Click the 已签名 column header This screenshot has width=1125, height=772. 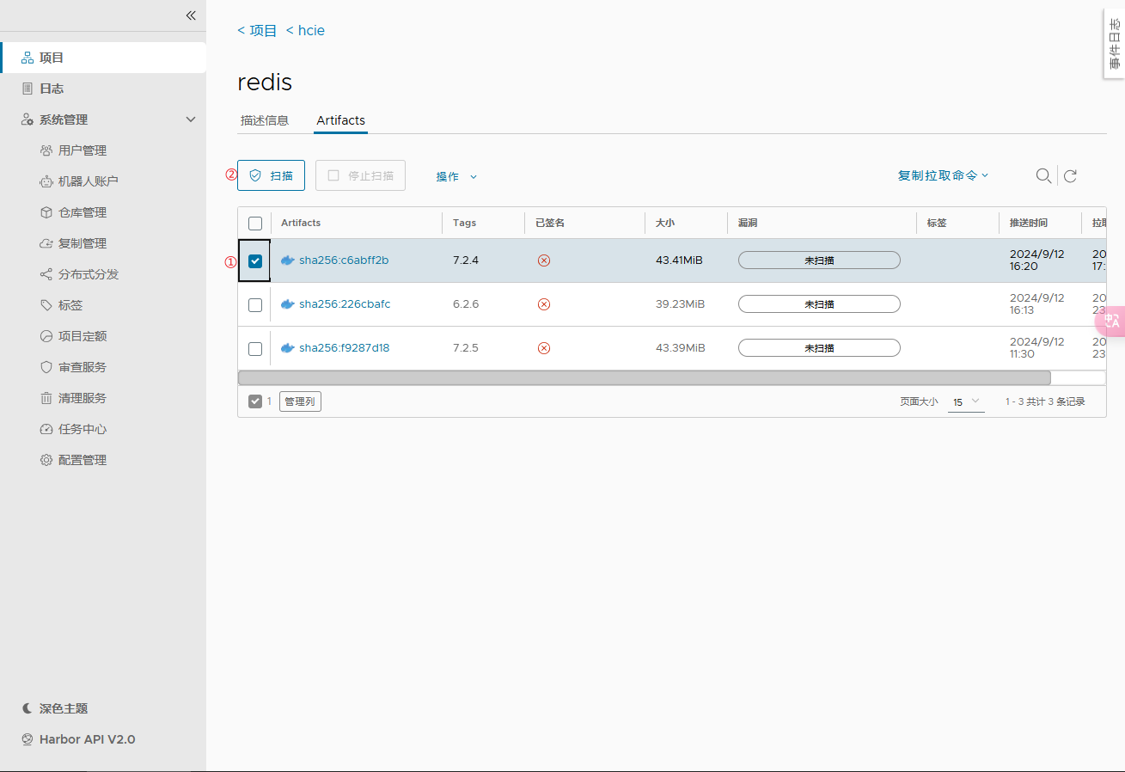tap(550, 223)
